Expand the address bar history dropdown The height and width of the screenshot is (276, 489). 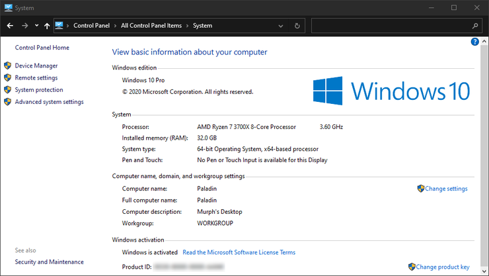(x=281, y=26)
